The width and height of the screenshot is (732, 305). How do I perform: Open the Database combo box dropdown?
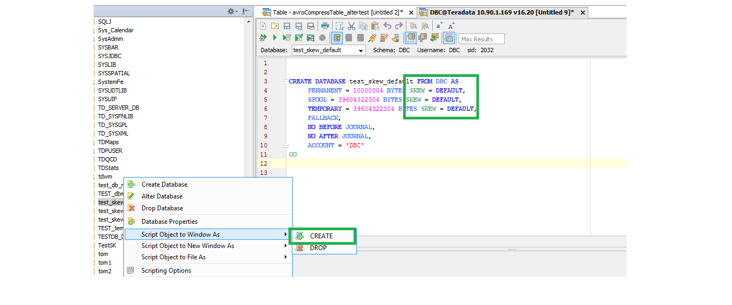(361, 50)
